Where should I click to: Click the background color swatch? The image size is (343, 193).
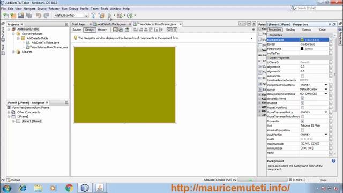[x=302, y=40]
